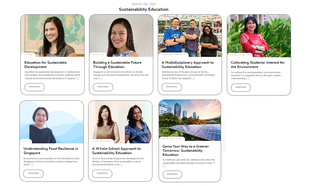Click Read More under Building a Sustainable Future

[x=103, y=87]
